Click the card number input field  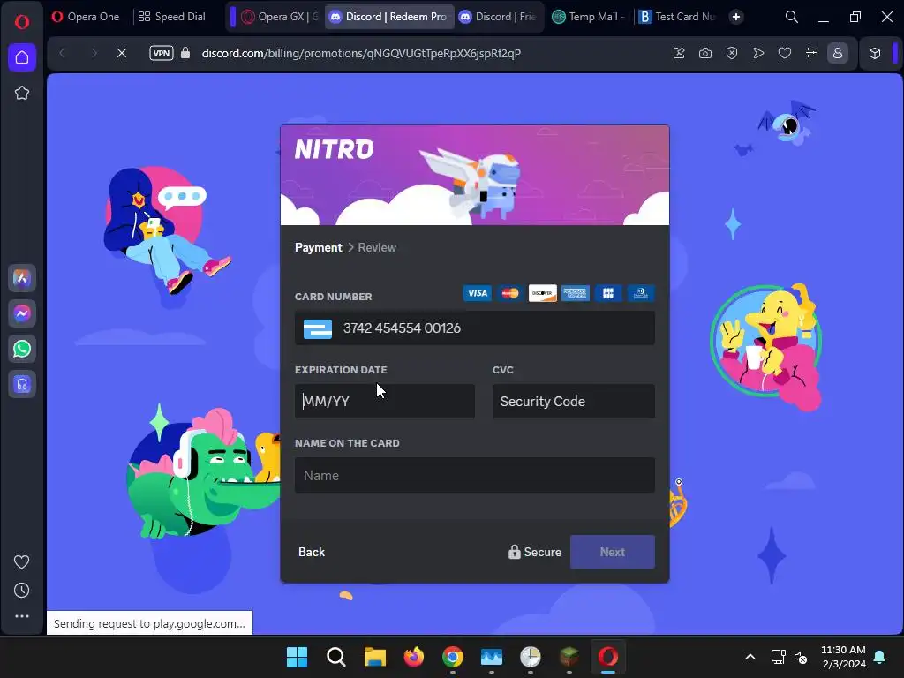click(474, 328)
